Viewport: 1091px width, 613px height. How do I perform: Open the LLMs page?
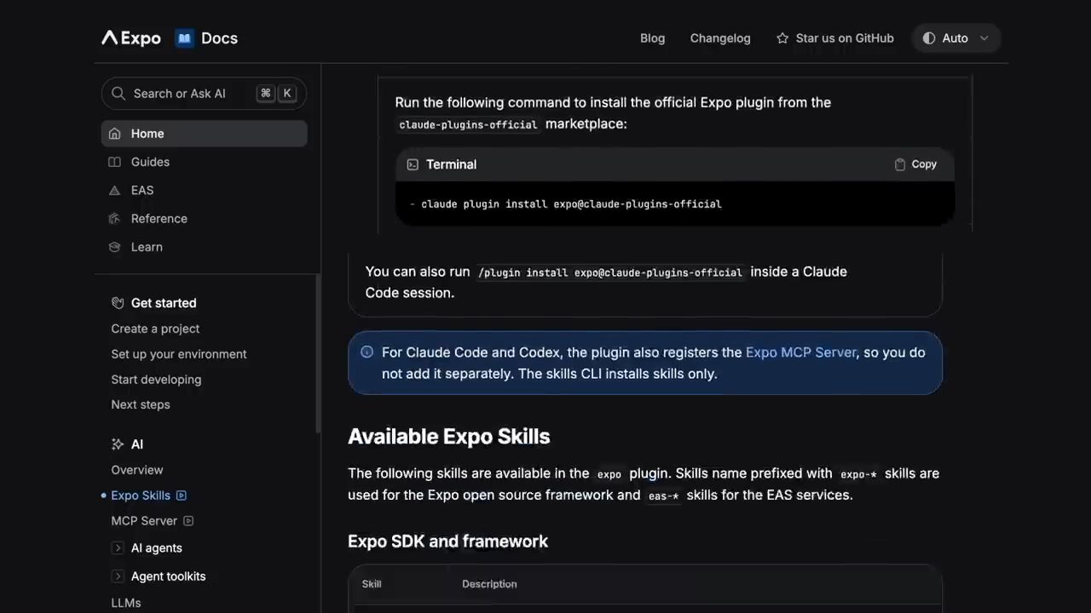126,603
